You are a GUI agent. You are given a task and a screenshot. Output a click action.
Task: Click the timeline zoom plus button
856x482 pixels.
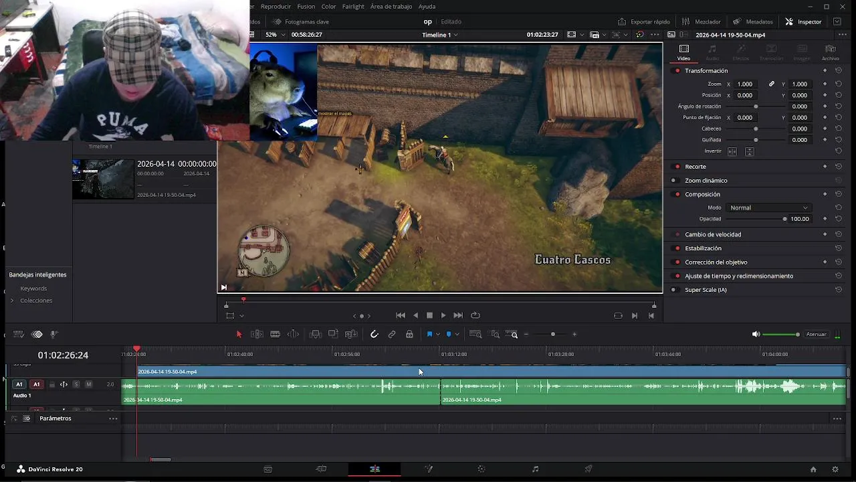(x=574, y=334)
